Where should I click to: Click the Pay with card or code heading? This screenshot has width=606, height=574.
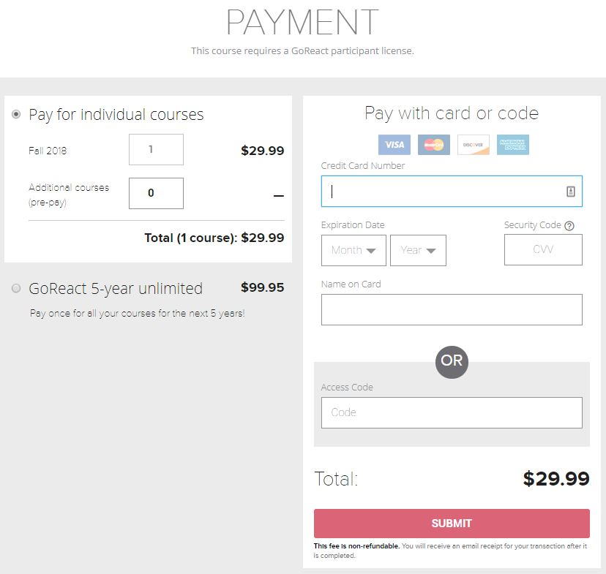tap(452, 114)
